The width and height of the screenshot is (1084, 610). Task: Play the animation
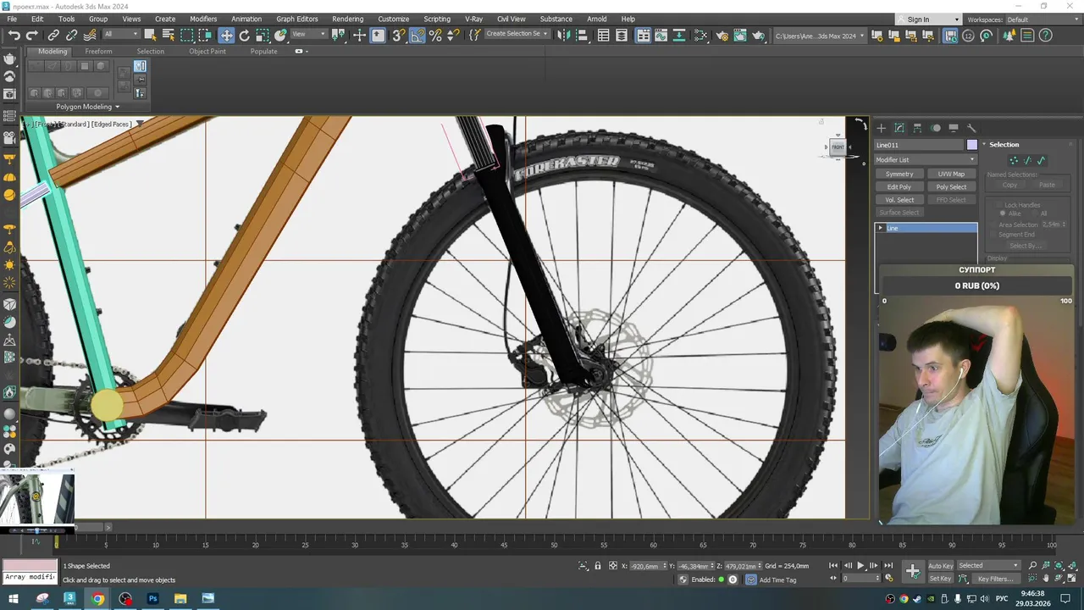(861, 566)
